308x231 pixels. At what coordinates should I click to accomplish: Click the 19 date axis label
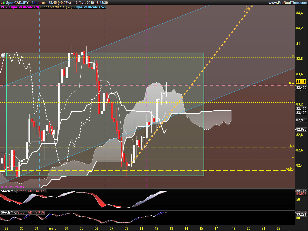pyautogui.click(x=234, y=228)
